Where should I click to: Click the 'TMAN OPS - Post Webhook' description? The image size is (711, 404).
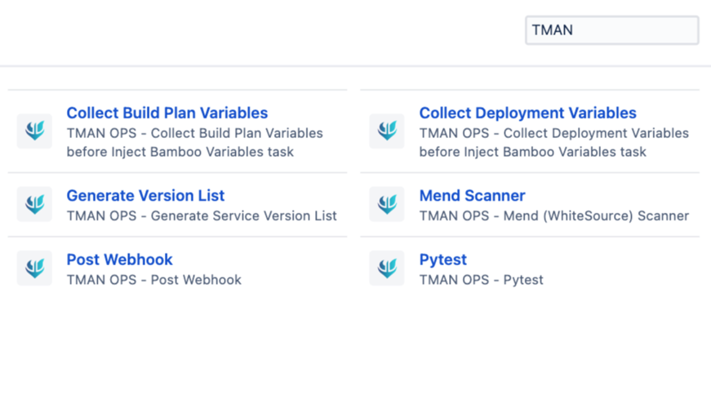[153, 280]
